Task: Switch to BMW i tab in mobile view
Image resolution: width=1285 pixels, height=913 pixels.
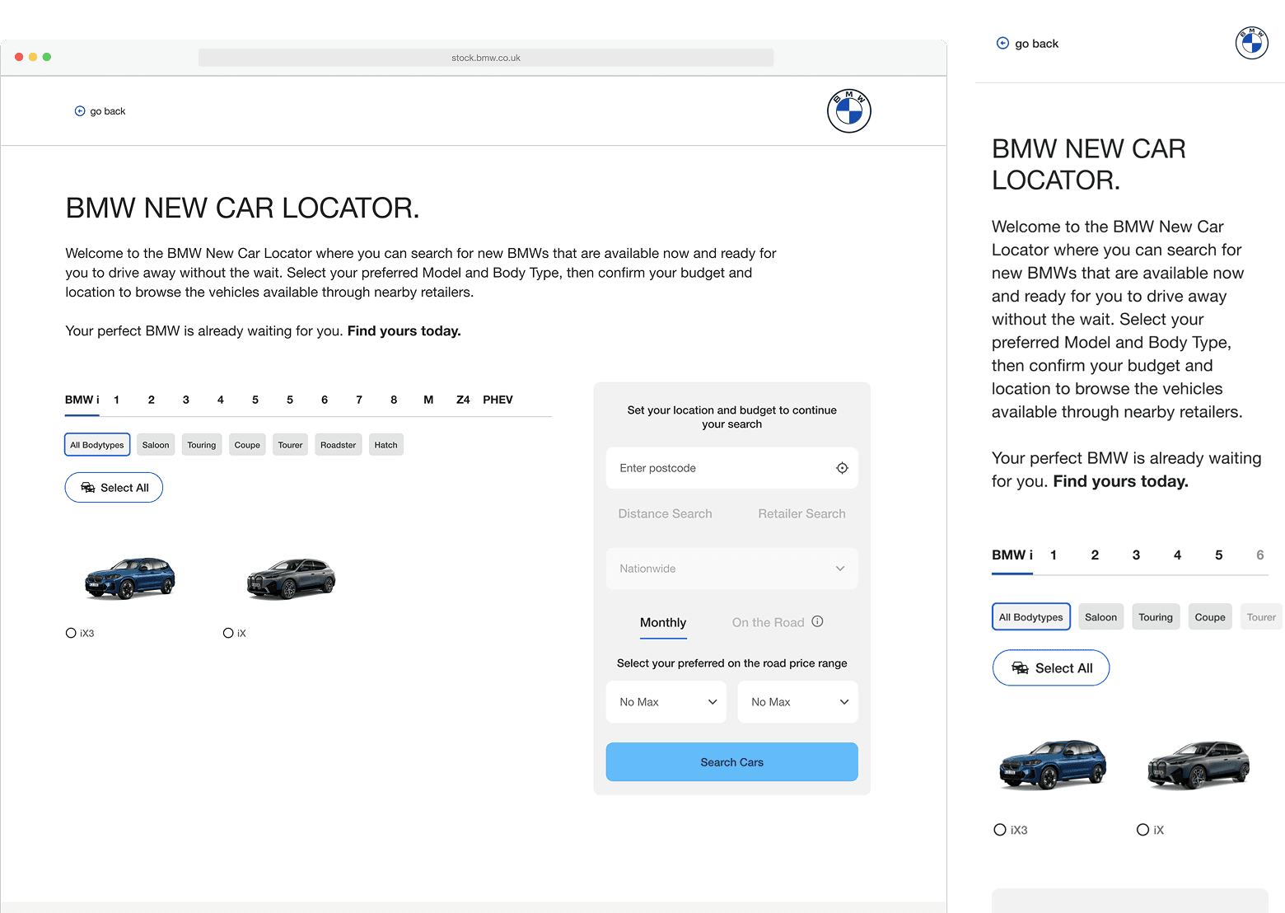Action: pos(1012,555)
